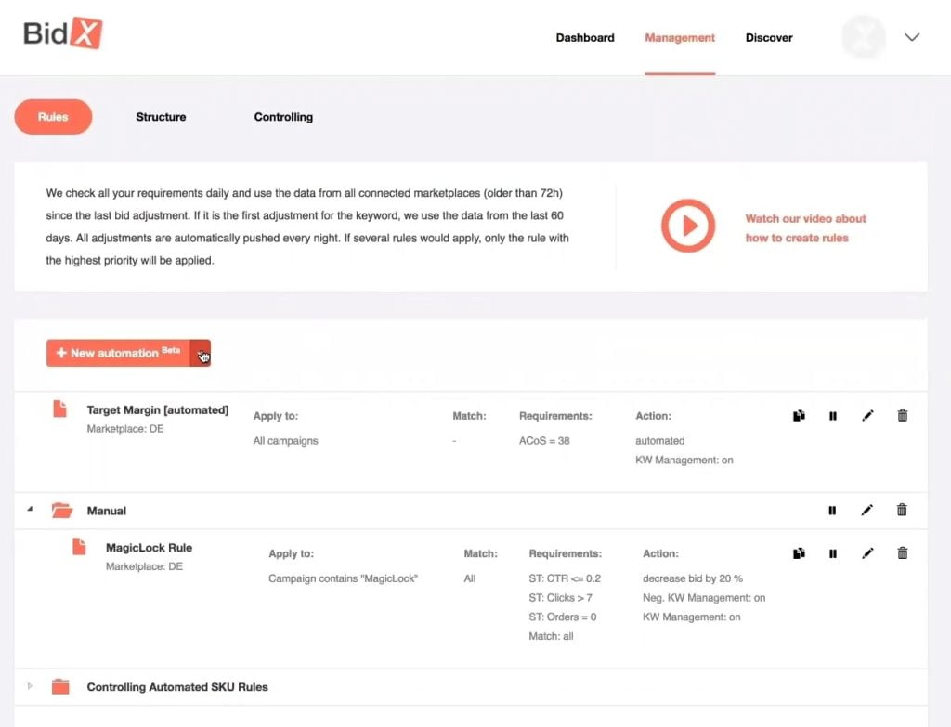Click the 'ST: CTR <= 0.2' requirement
Viewport: 951px width, 727px height.
click(x=565, y=578)
